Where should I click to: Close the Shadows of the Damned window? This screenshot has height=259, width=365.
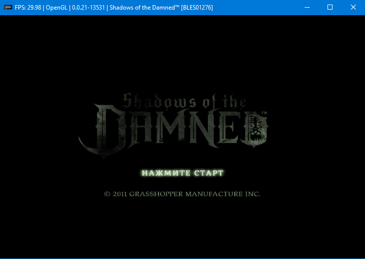click(x=353, y=8)
